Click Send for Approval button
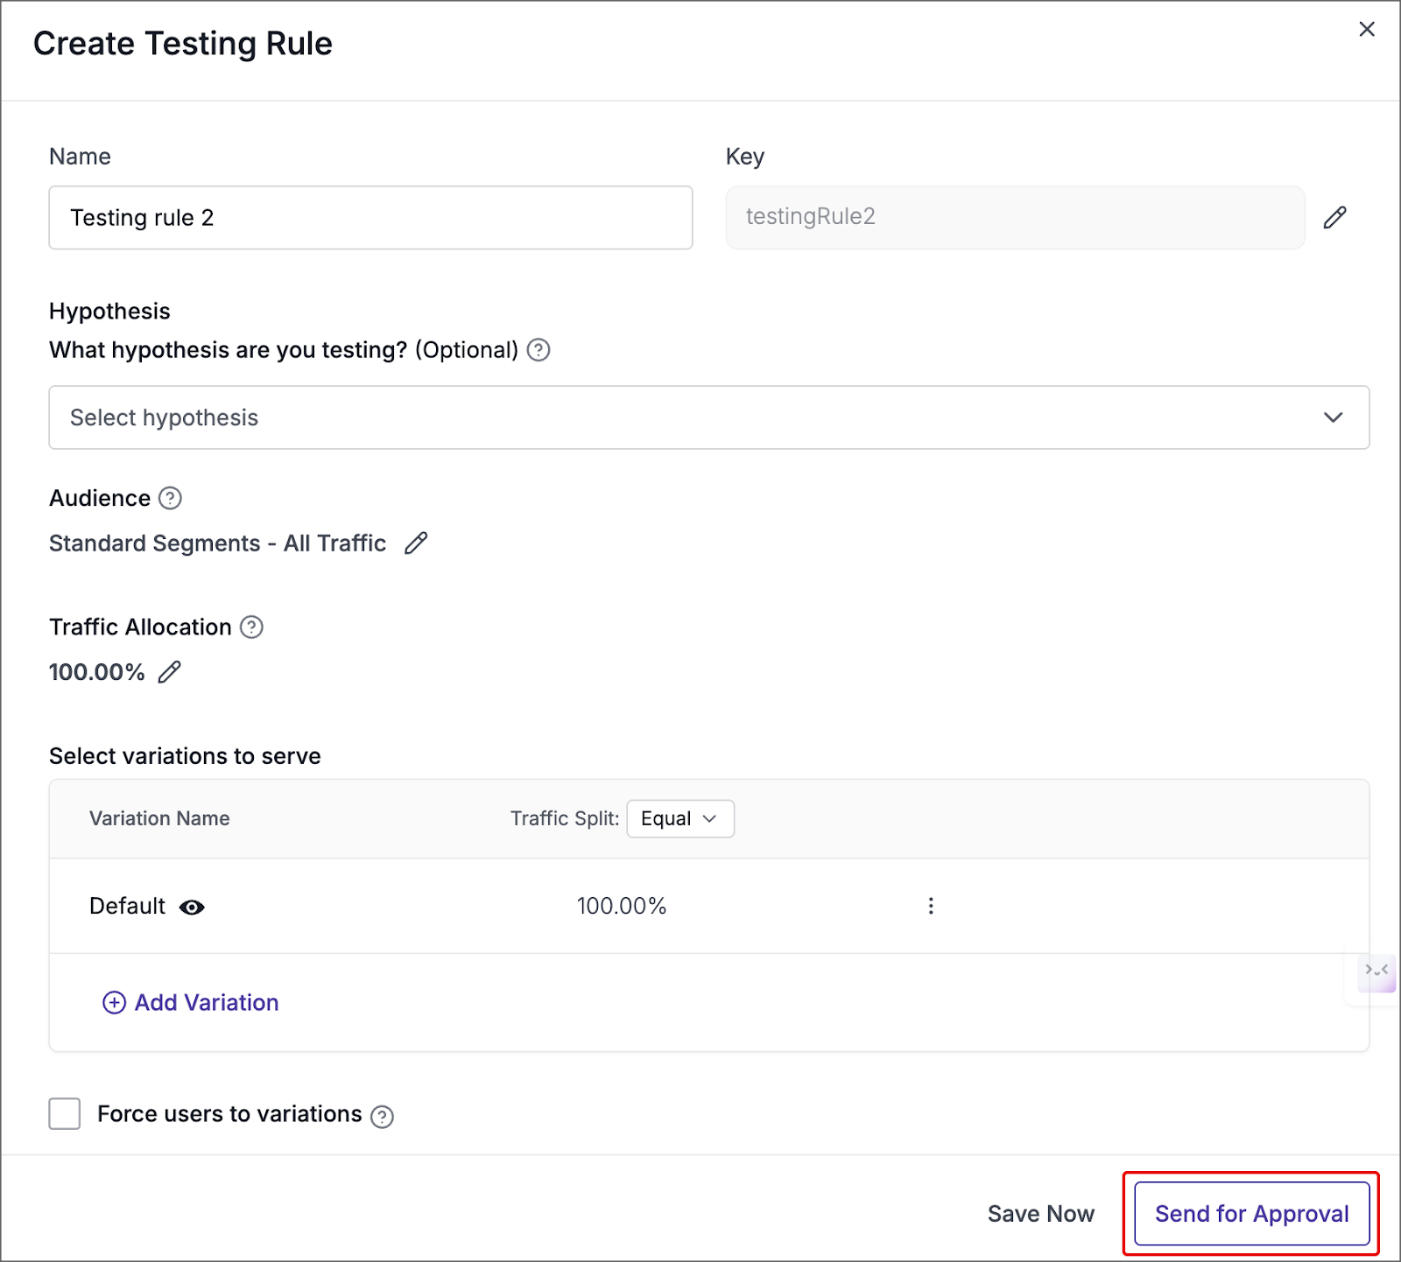Image resolution: width=1401 pixels, height=1262 pixels. 1251,1214
